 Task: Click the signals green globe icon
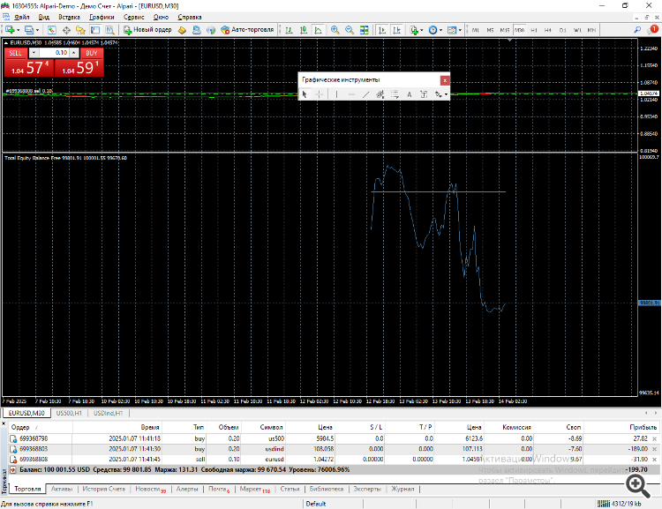tap(211, 30)
